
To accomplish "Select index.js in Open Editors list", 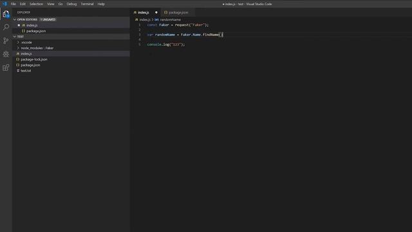I will pos(71,25).
